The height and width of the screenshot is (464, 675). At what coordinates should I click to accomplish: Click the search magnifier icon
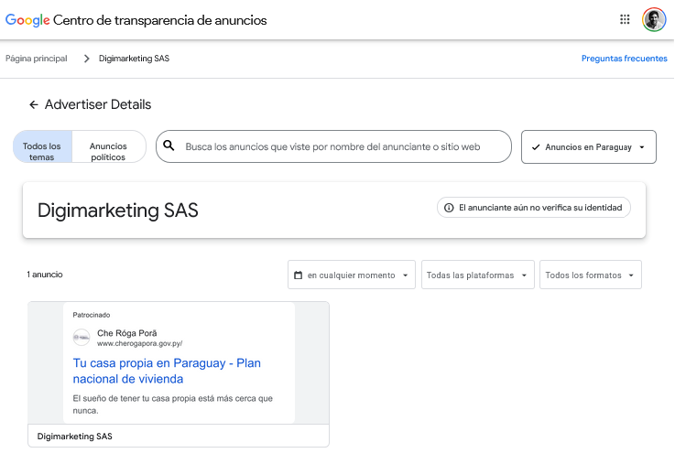[x=169, y=146]
